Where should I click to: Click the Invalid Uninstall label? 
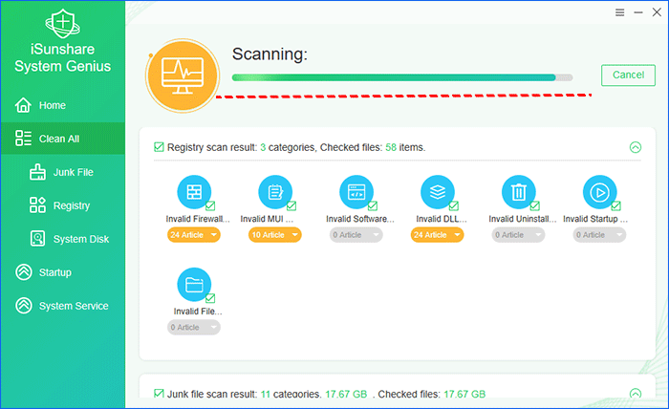pos(523,219)
